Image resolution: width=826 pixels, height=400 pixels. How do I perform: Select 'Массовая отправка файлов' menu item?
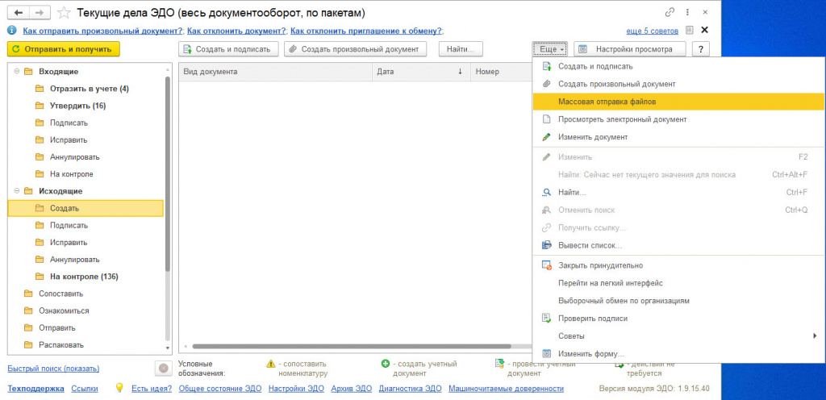point(678,102)
